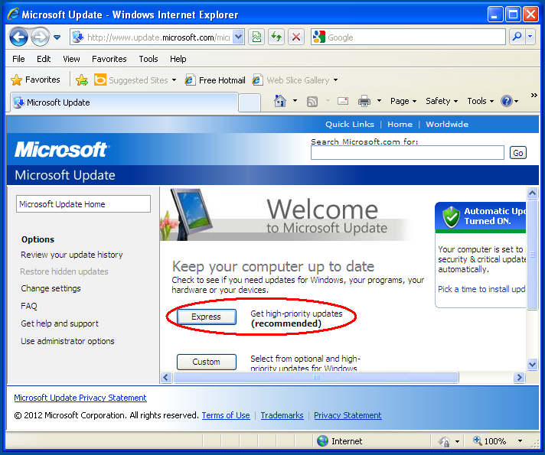Open the Favorites menu
Viewport: 545px width, 455px height.
tap(109, 59)
